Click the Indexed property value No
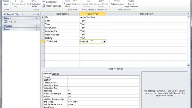Image resolution: width=192 pixels, height=108 pixels. [x=103, y=96]
